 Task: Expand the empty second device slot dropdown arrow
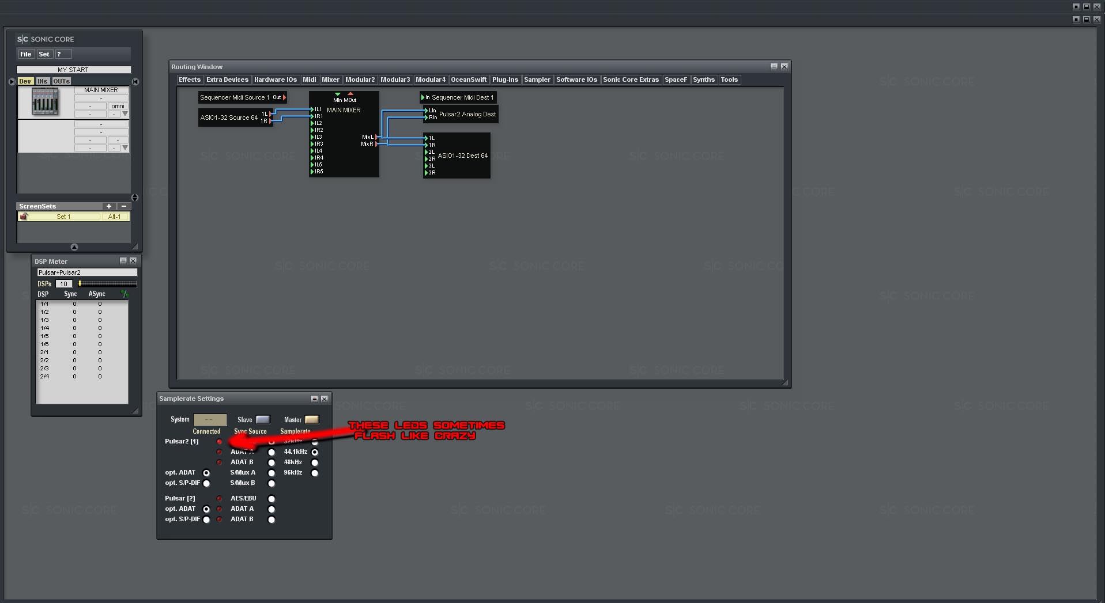(125, 148)
